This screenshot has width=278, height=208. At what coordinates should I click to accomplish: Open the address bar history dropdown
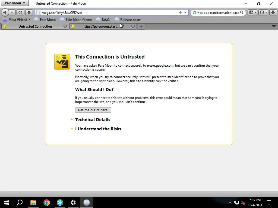pyautogui.click(x=185, y=12)
